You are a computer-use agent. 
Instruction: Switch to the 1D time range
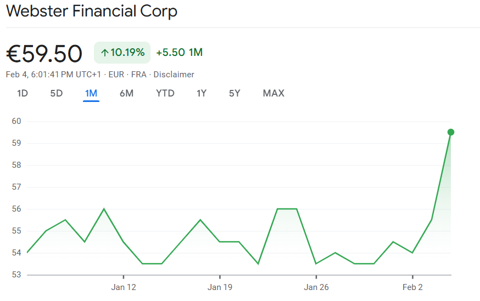click(22, 93)
